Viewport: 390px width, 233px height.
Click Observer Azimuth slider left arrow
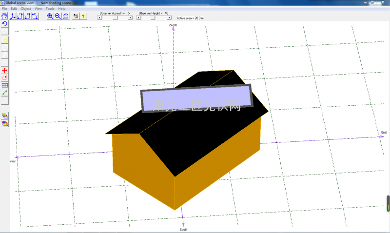pos(99,18)
